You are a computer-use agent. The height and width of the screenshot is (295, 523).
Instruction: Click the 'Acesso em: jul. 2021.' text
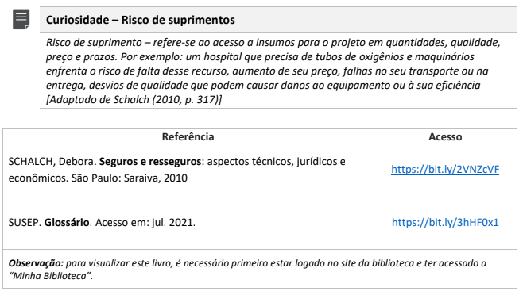[x=145, y=222]
